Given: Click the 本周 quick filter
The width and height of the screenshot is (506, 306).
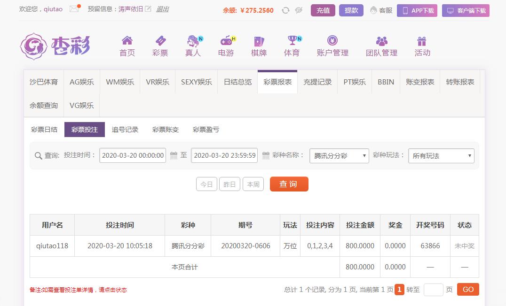Looking at the screenshot, I should point(253,184).
